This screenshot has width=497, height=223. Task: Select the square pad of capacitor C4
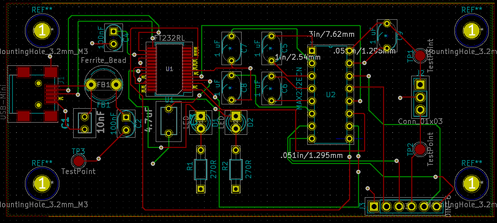pyautogui.click(x=114, y=31)
